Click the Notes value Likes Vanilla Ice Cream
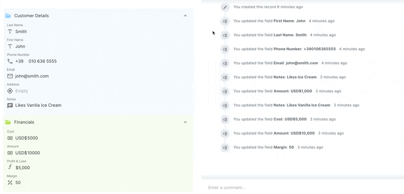This screenshot has height=194, width=404. click(x=38, y=105)
